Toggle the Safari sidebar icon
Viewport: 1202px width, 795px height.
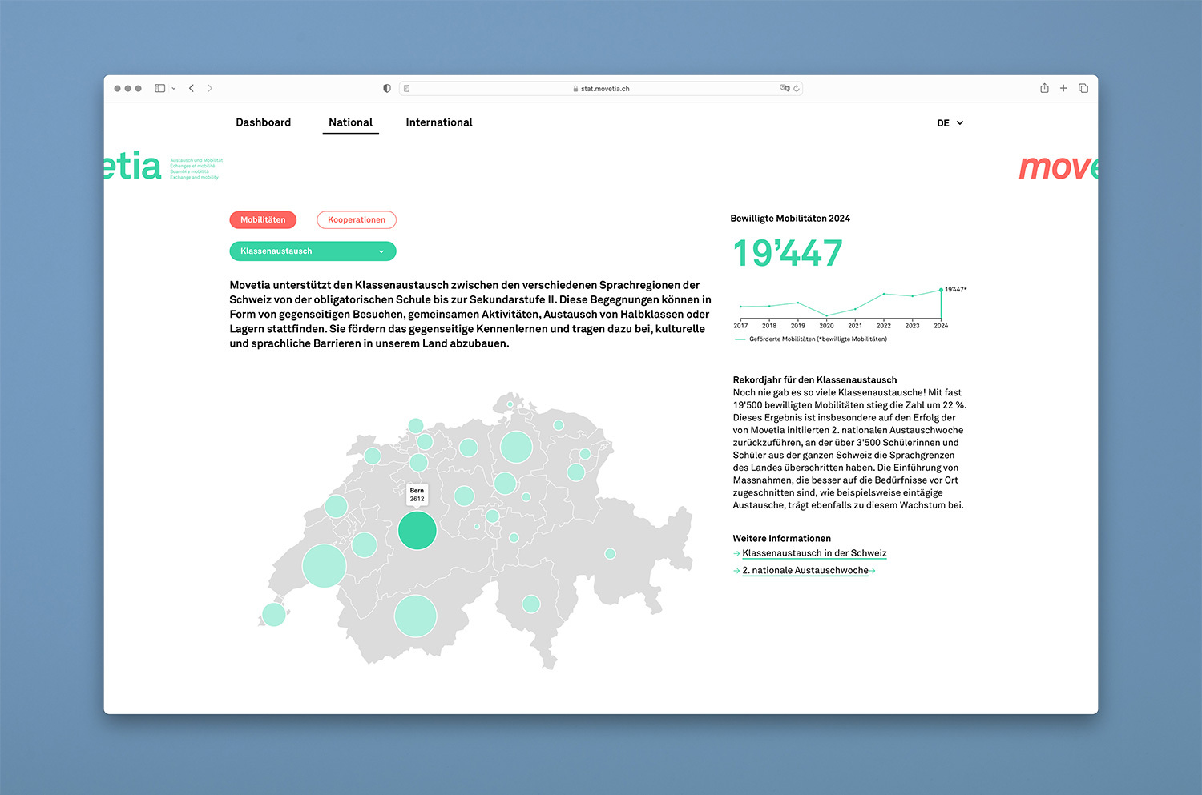coord(159,88)
